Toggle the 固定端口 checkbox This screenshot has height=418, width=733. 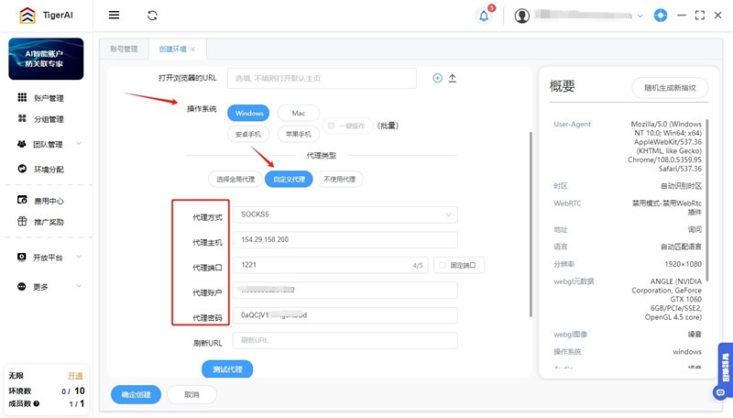coord(443,265)
